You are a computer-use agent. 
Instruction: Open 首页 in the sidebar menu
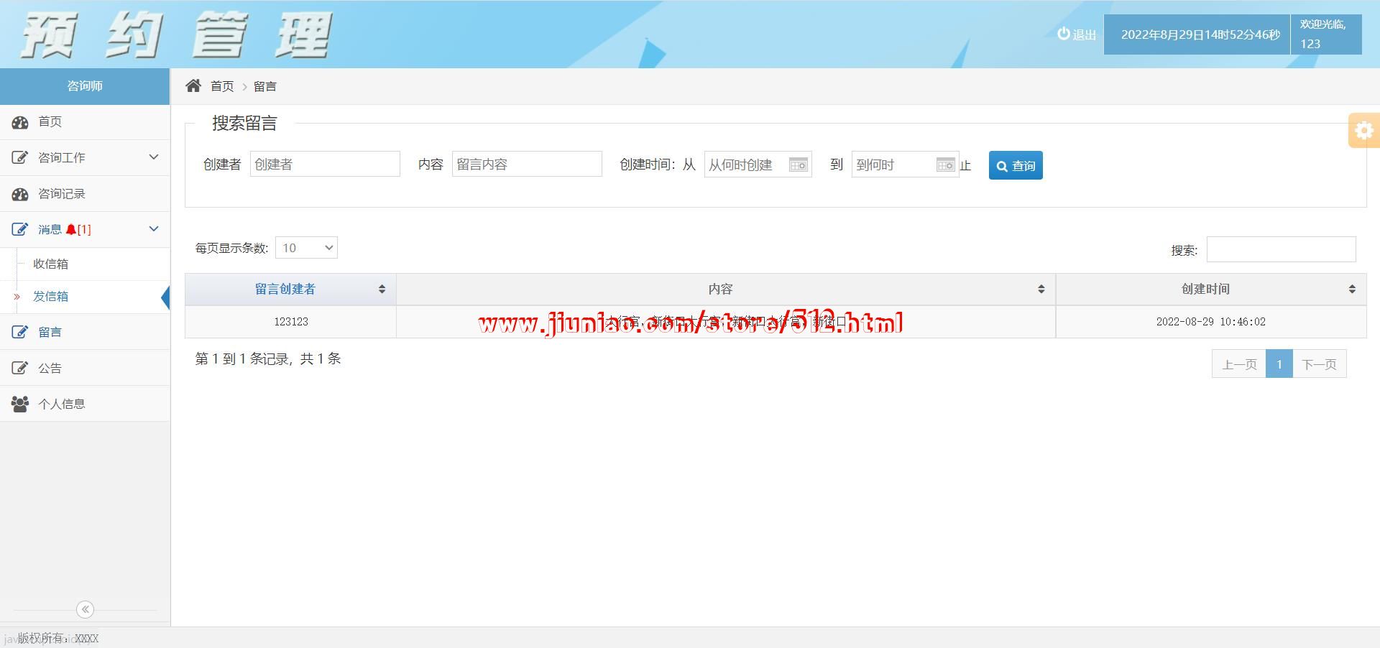(x=85, y=122)
